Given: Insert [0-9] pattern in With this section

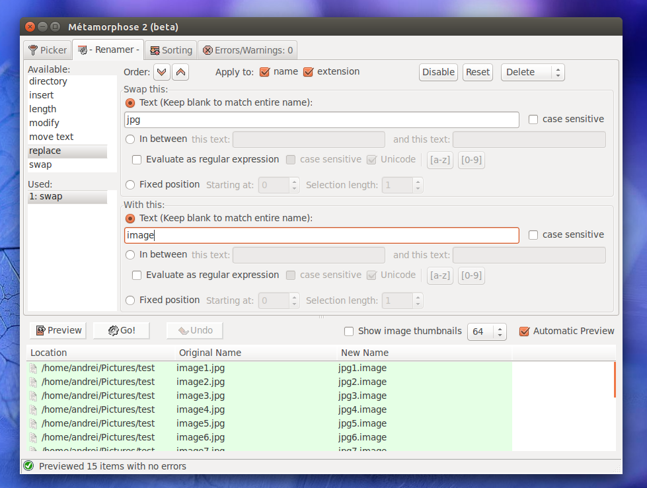Looking at the screenshot, I should point(471,275).
